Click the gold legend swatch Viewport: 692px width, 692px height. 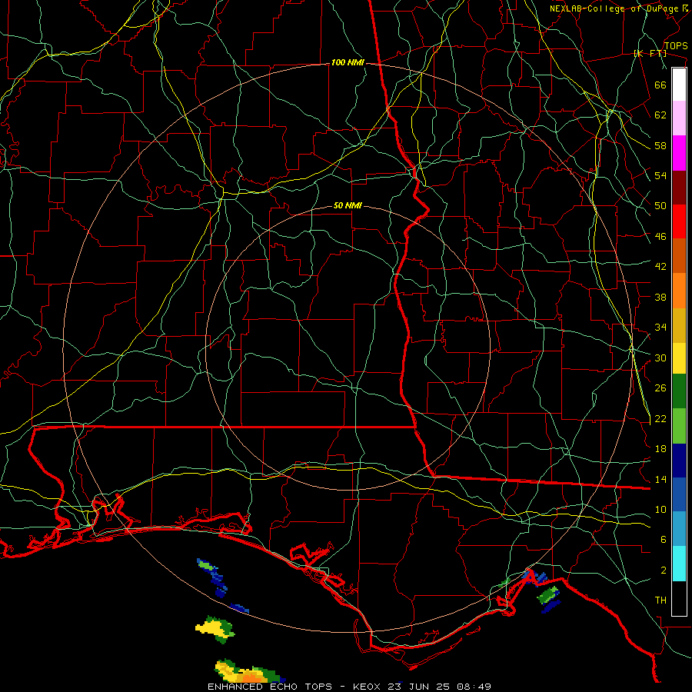(679, 325)
